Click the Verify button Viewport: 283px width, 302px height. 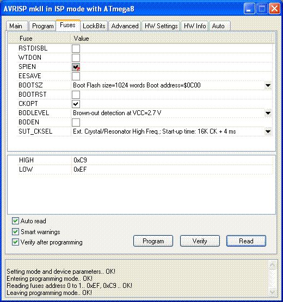[x=200, y=241]
